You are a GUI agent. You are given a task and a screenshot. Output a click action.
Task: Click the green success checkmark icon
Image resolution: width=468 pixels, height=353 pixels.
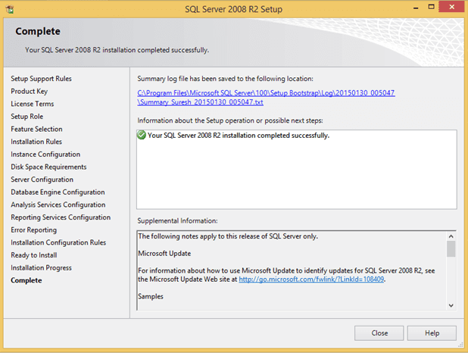click(x=142, y=136)
